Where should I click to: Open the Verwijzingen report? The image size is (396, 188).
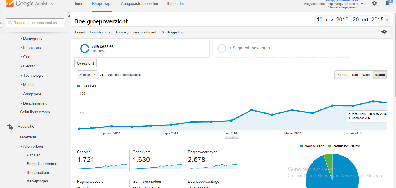[37, 181]
